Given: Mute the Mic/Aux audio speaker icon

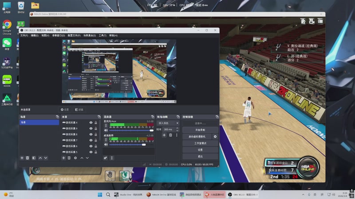Looking at the screenshot, I should tap(106, 130).
